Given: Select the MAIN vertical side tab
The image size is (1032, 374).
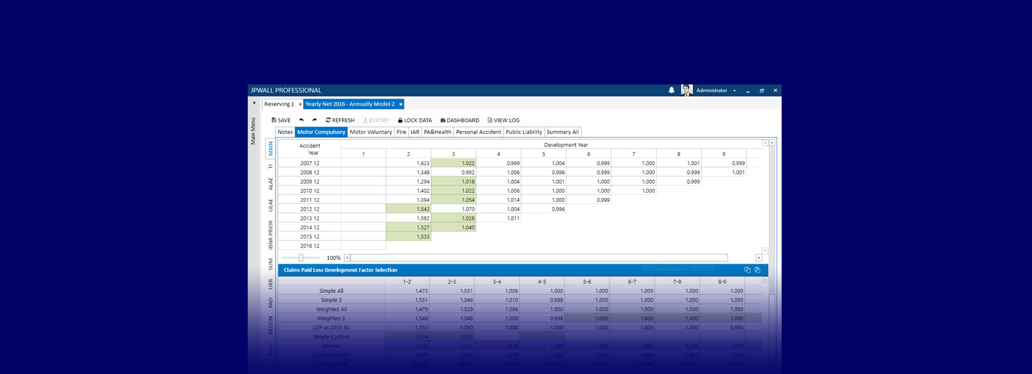Looking at the screenshot, I should point(271,148).
